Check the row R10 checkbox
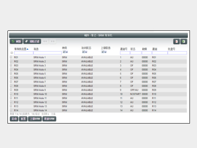 (x=11, y=94)
